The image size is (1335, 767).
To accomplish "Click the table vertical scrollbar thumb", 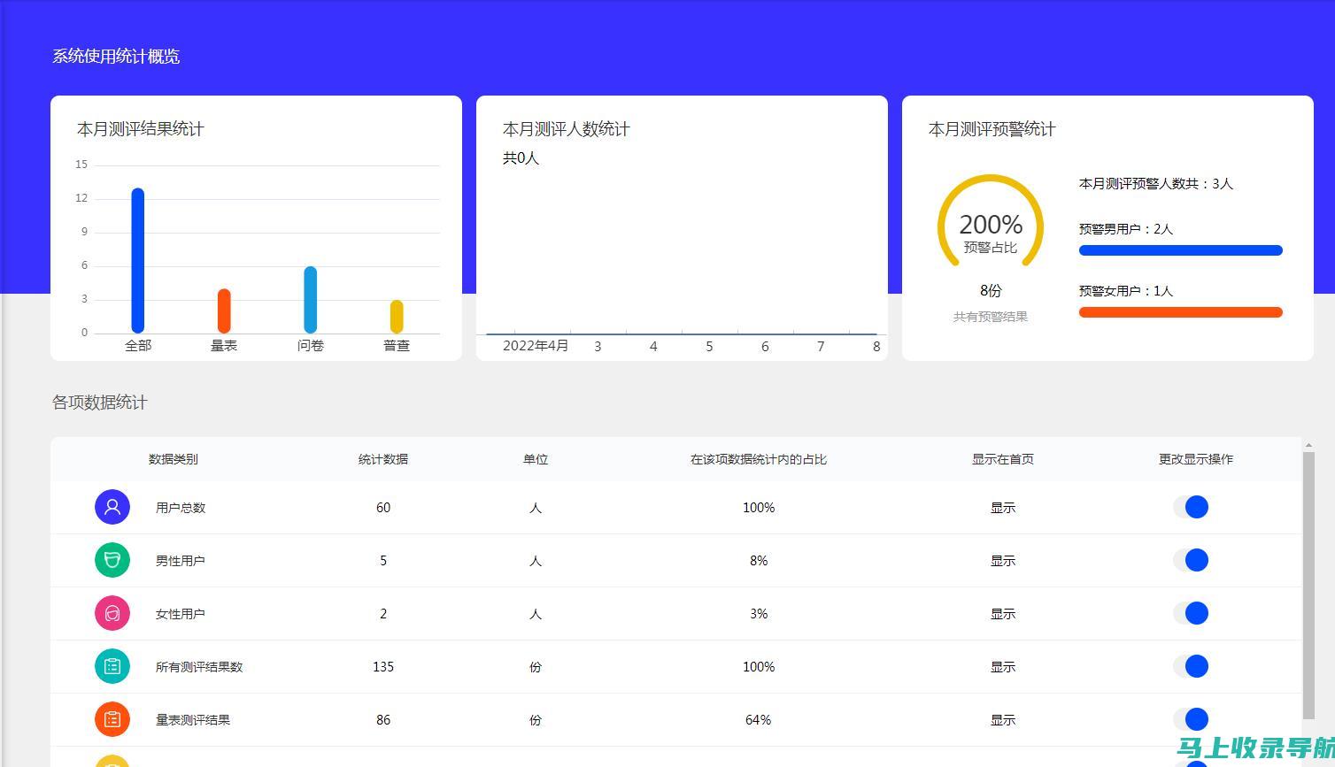I will pos(1308,586).
